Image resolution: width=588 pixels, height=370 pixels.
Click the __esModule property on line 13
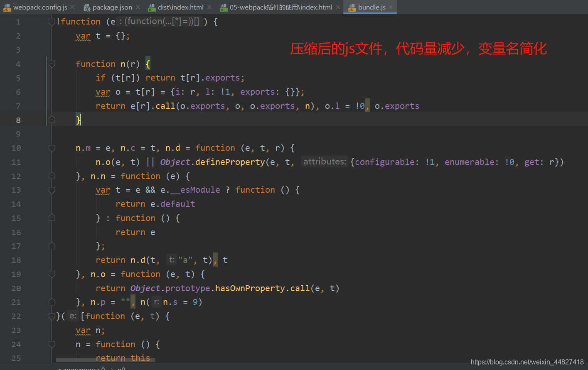(195, 190)
